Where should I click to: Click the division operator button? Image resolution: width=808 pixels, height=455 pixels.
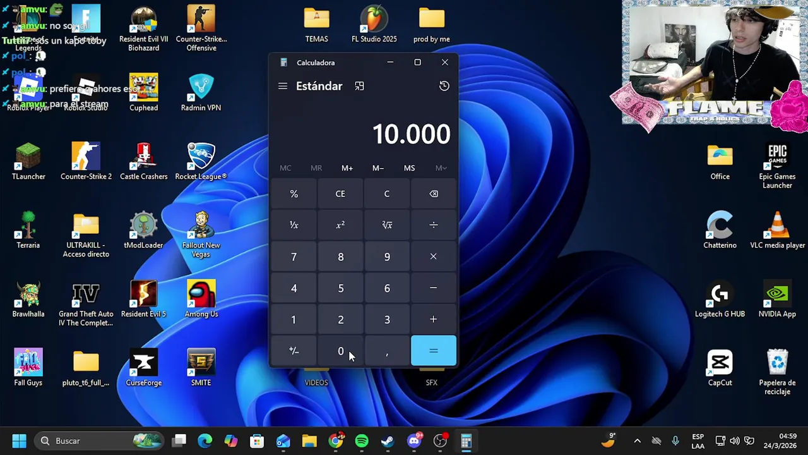[434, 225]
